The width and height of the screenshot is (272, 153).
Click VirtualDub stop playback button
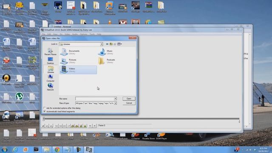tap(43, 126)
